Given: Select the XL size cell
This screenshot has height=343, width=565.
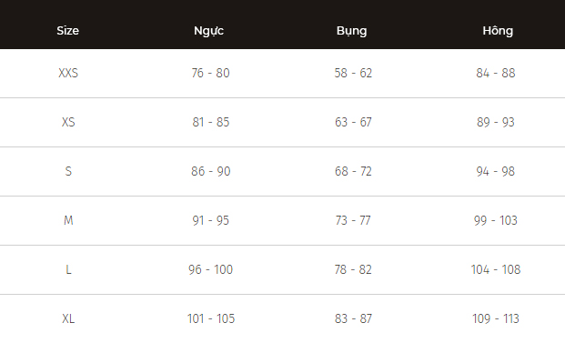Looking at the screenshot, I should (68, 318).
